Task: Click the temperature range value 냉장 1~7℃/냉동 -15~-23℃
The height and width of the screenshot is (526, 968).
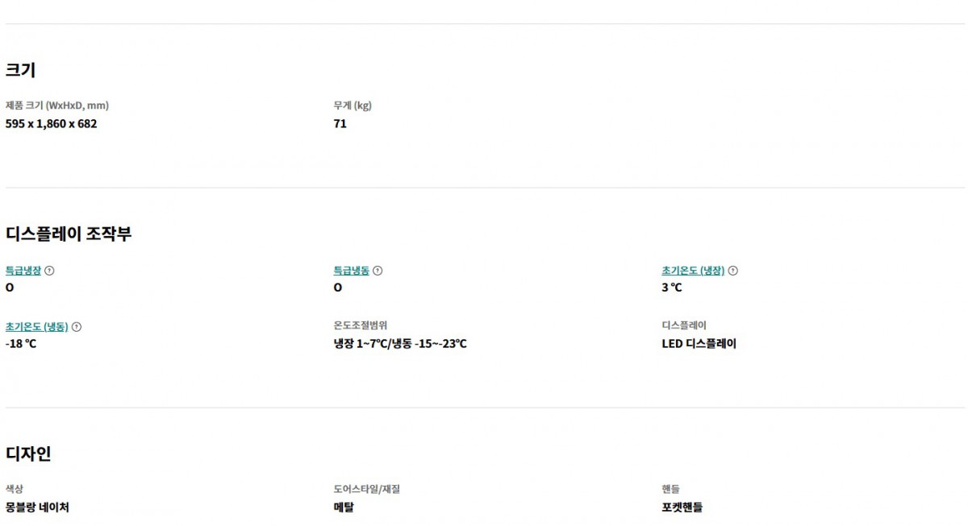Action: pyautogui.click(x=400, y=344)
